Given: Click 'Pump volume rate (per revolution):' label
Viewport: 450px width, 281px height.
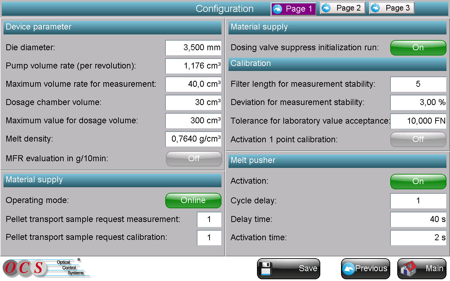Looking at the screenshot, I should [x=71, y=66].
